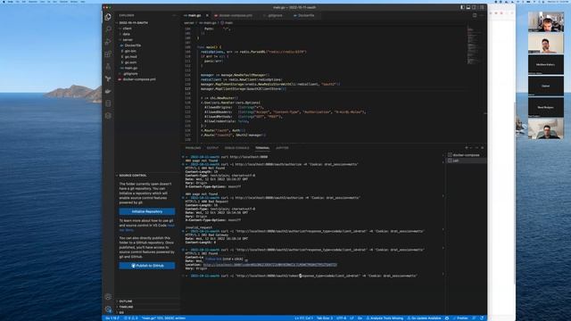Open the Search view in activity bar

[108, 29]
